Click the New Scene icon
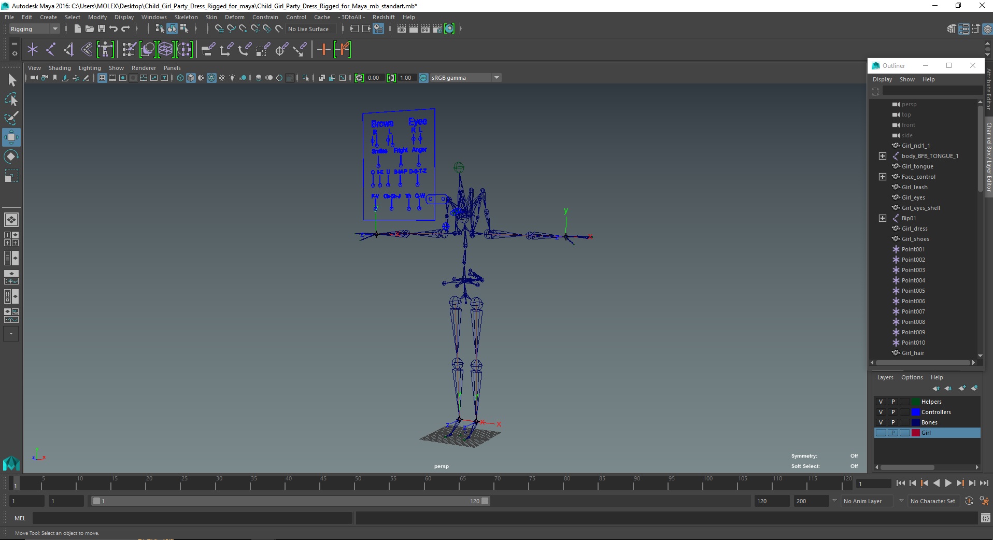Viewport: 993px width, 540px height. tap(77, 29)
